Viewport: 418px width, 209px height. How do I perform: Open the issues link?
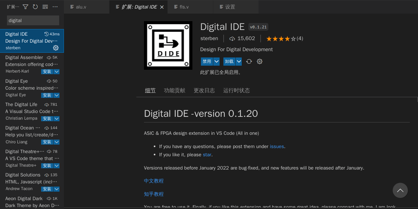tap(277, 146)
